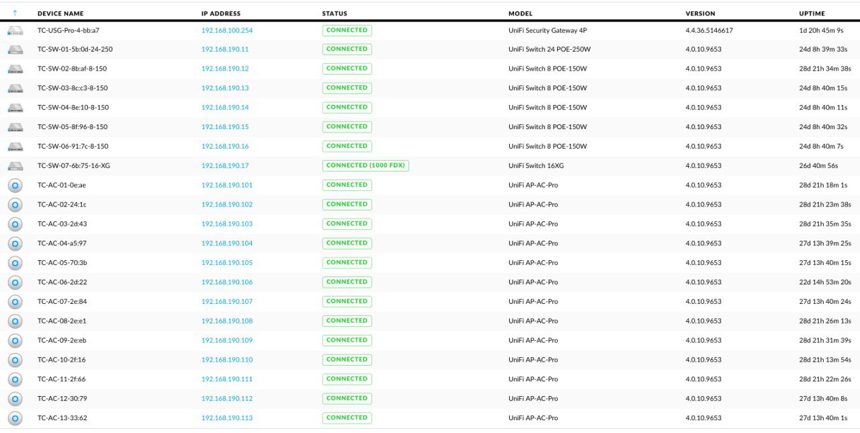Open IP link 192.168.190.104
860x433 pixels.
(x=227, y=243)
